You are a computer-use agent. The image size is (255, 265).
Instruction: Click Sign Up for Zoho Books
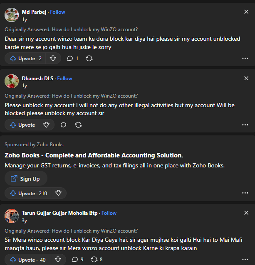[26, 179]
